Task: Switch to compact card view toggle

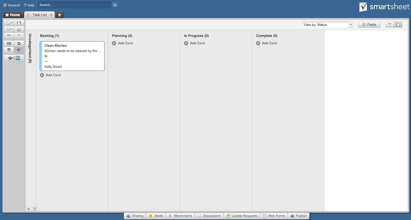Action: [x=390, y=25]
